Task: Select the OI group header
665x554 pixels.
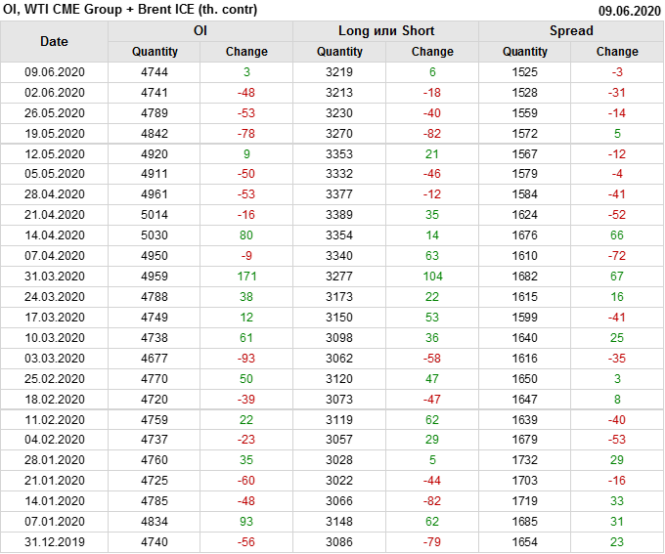Action: coord(199,30)
